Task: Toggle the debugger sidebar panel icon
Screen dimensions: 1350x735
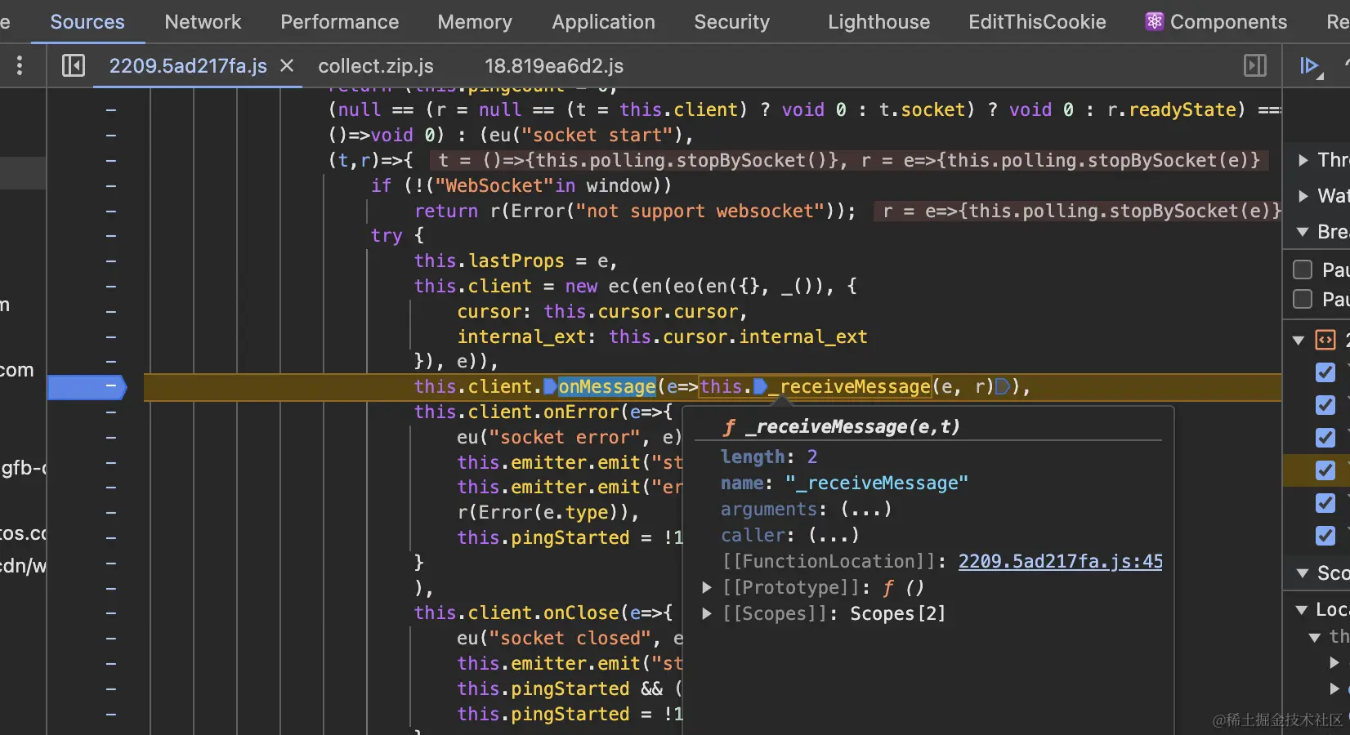Action: point(1255,65)
